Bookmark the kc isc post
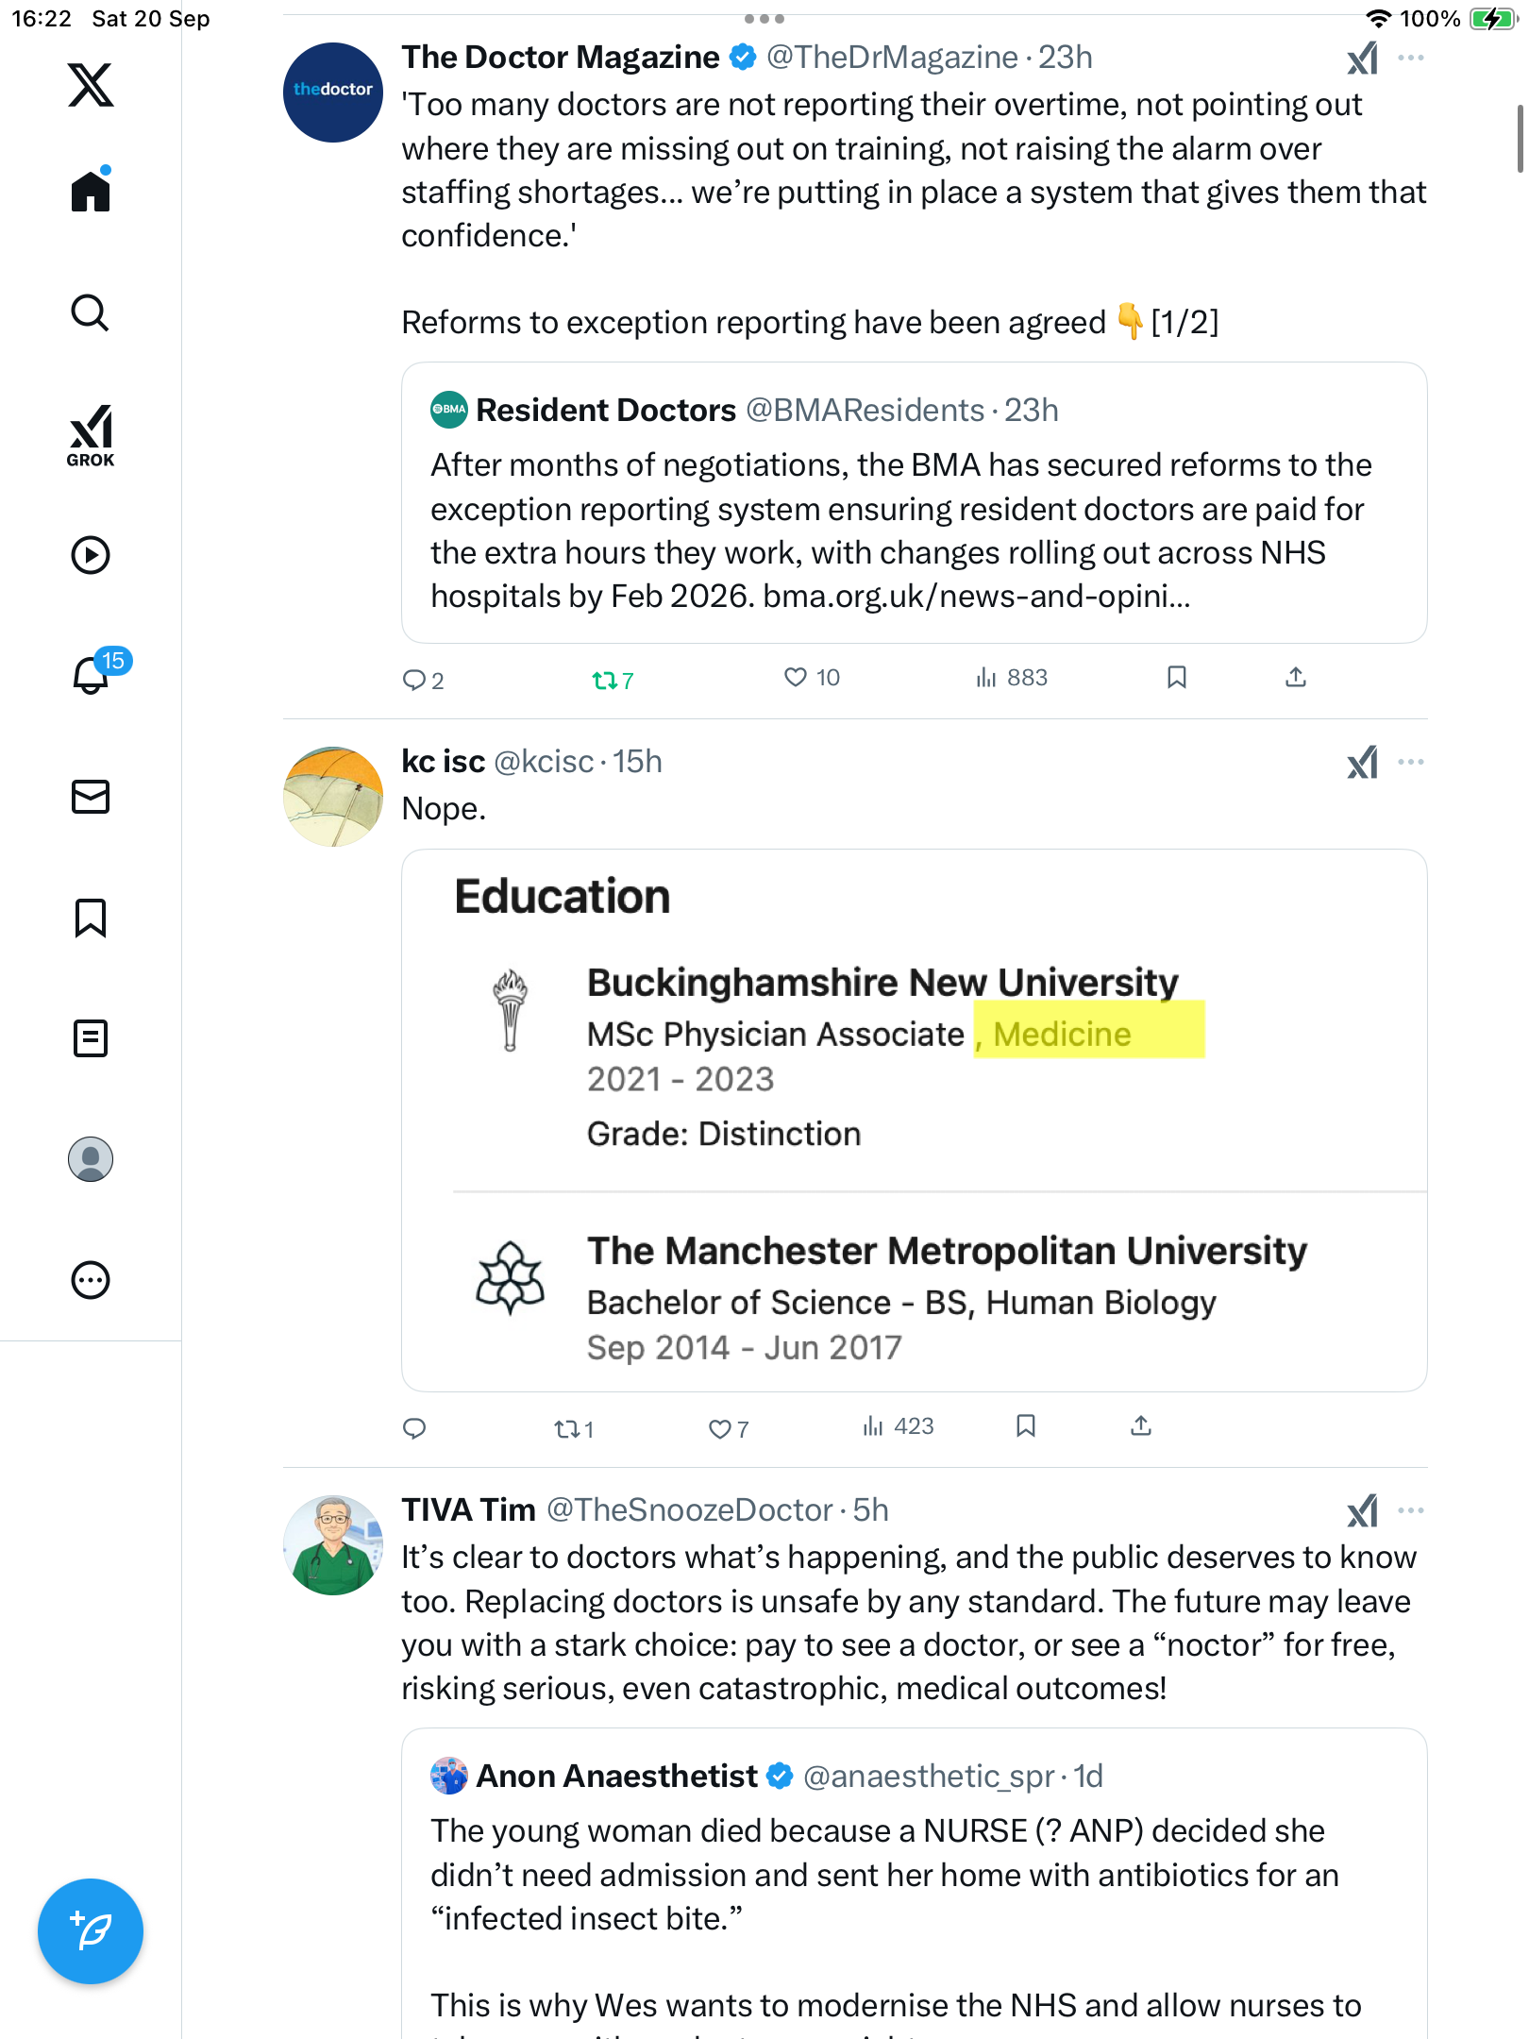Screen dimensions: 1529x2039 1026,1425
